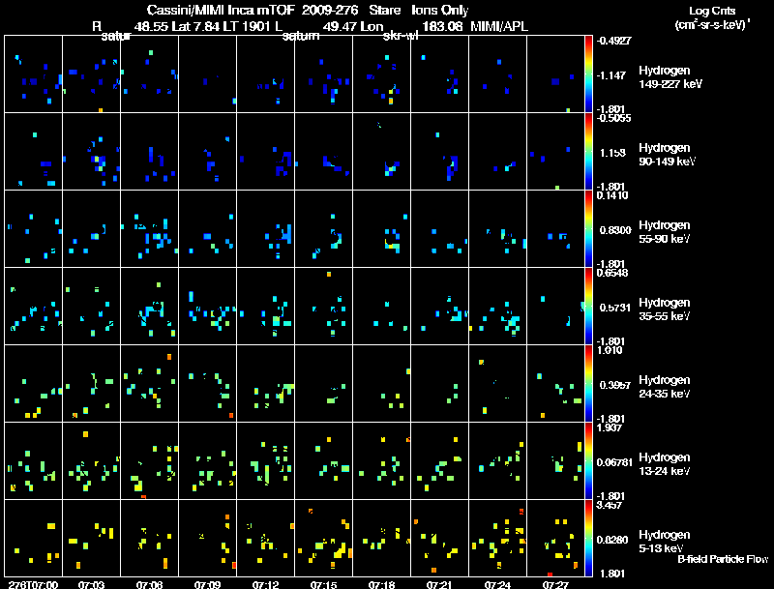774x589 pixels.
Task: Click the -0.5055 colorbar value
Action: coord(613,118)
